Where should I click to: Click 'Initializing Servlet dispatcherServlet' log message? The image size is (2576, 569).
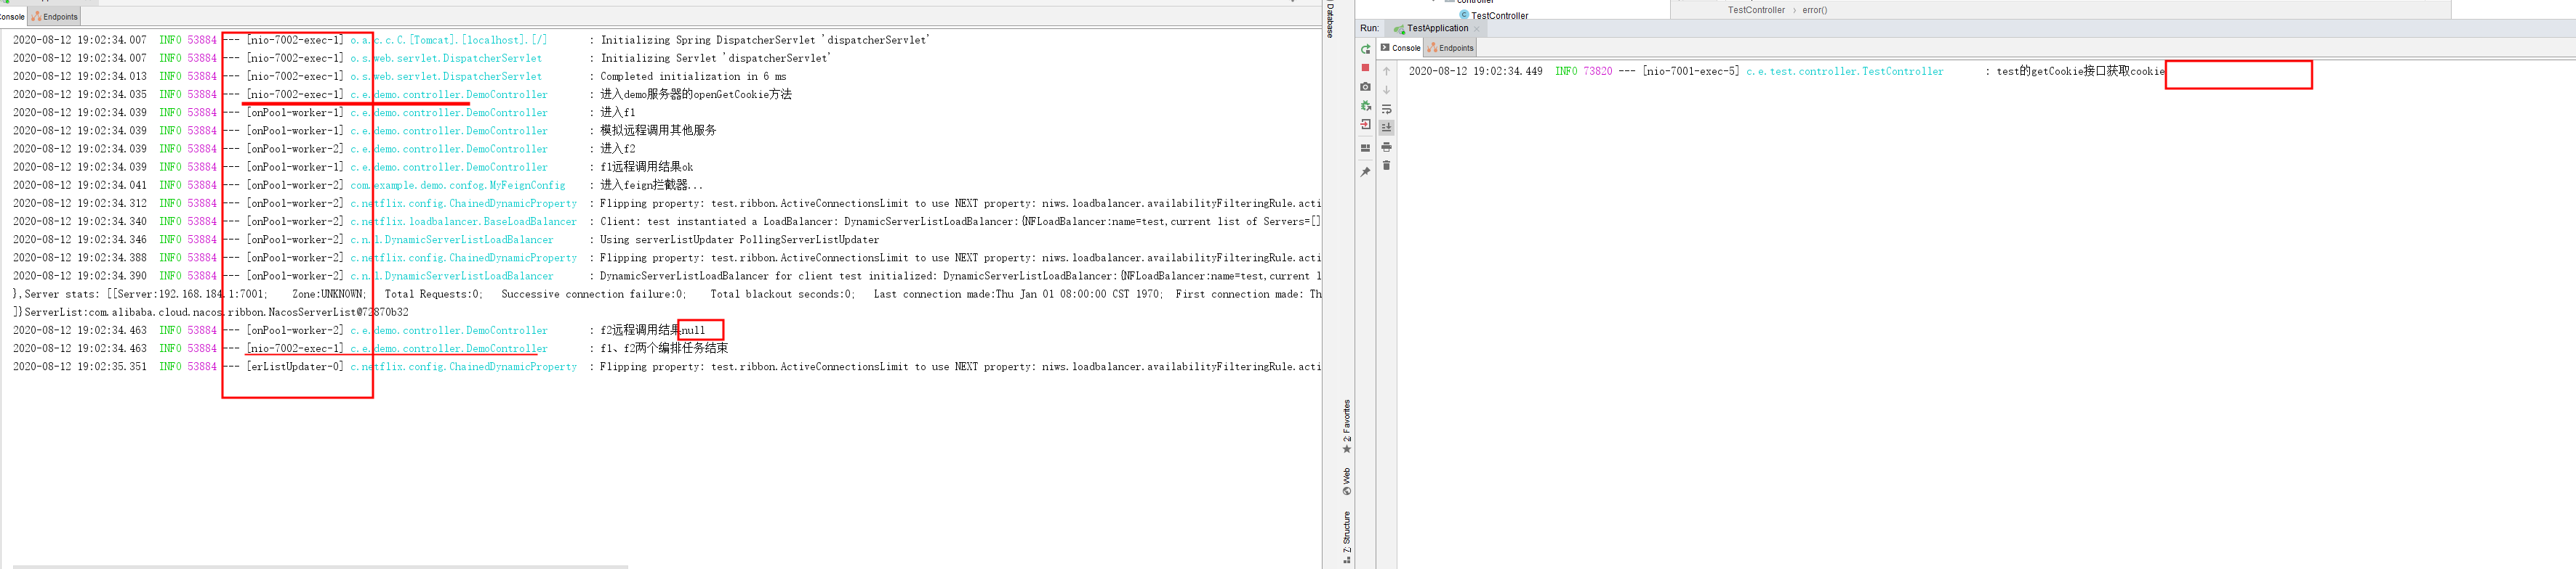[x=716, y=58]
